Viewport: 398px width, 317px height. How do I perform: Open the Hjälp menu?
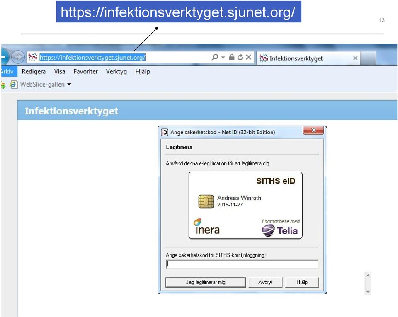click(x=142, y=72)
